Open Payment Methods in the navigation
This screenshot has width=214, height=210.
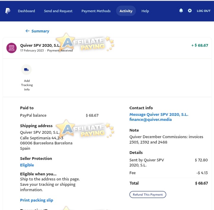click(x=96, y=11)
